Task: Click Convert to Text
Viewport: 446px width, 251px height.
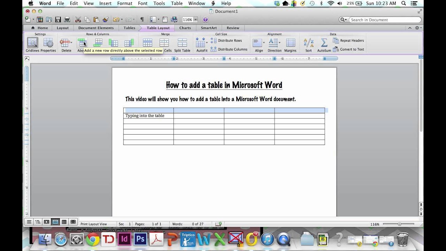Action: pos(349,49)
